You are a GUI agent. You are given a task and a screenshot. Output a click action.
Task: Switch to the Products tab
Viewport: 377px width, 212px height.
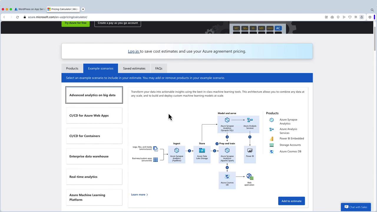(x=72, y=68)
